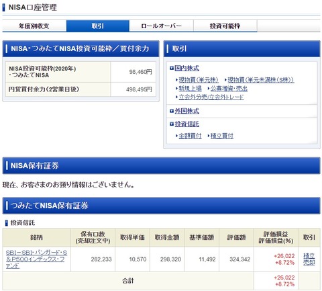Open the 積立買付 link
322x291 pixels.
(x=222, y=136)
